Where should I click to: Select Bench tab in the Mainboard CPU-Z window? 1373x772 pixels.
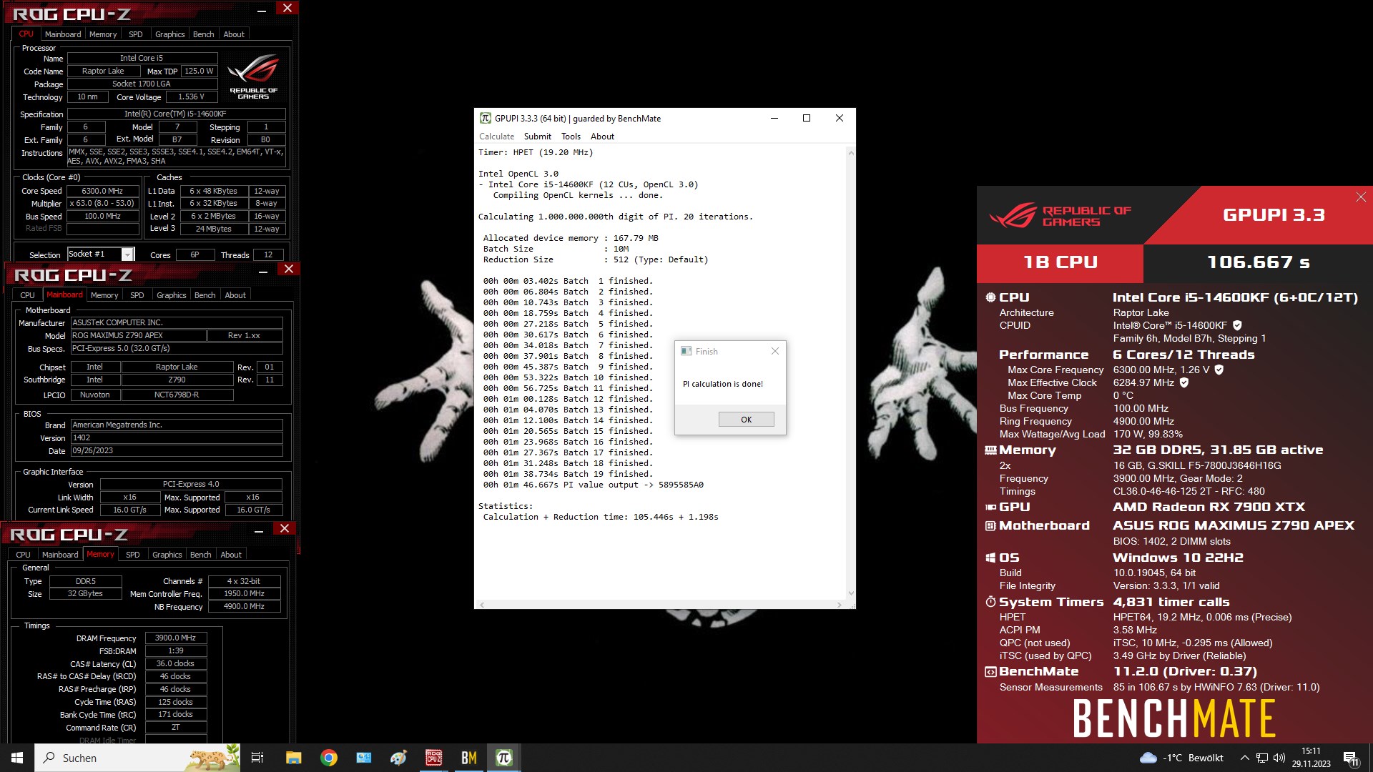point(205,295)
